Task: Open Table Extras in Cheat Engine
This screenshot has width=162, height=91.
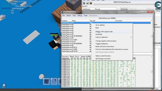Action: (x=155, y=89)
